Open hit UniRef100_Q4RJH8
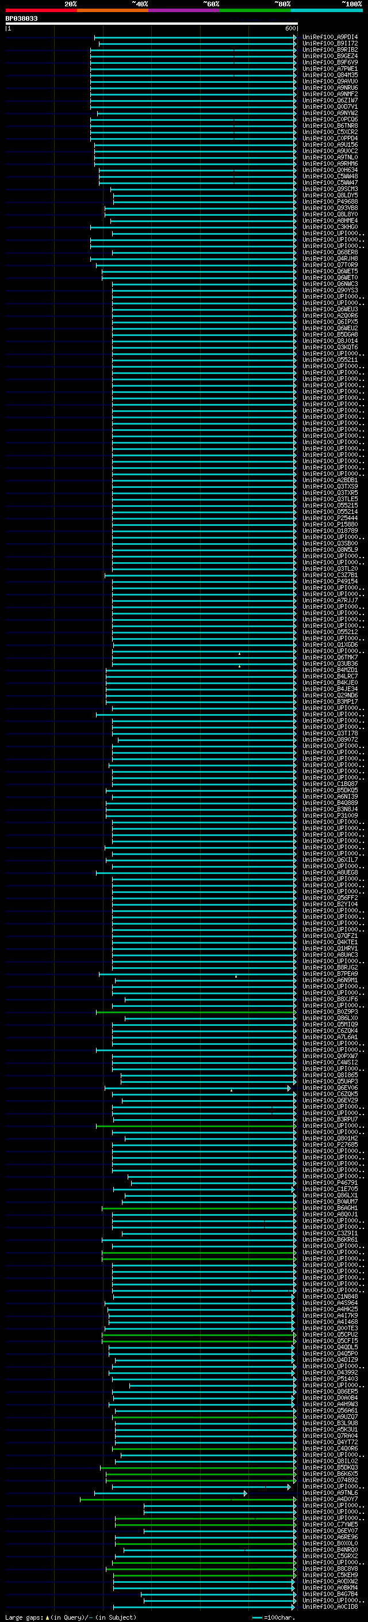The image size is (368, 1622). [329, 258]
